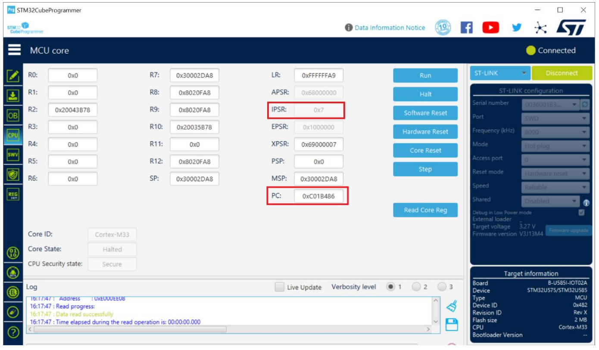The height and width of the screenshot is (350, 599).
Task: Open the Twitter icon
Action: coord(516,28)
